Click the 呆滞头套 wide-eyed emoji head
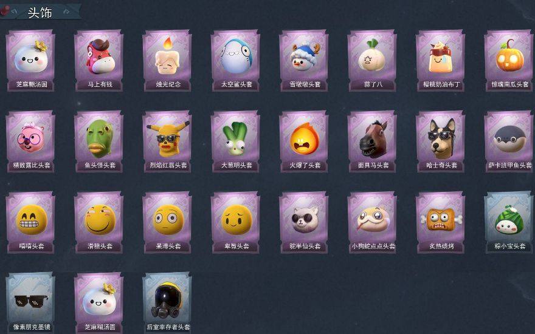This screenshot has height=334, width=535. click(x=167, y=222)
